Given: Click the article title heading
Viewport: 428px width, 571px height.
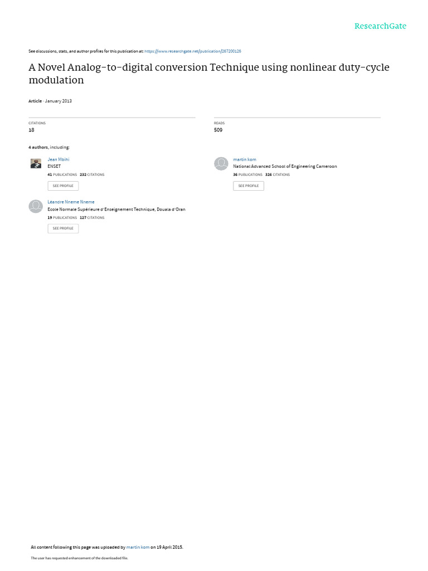Looking at the screenshot, I should pyautogui.click(x=209, y=74).
